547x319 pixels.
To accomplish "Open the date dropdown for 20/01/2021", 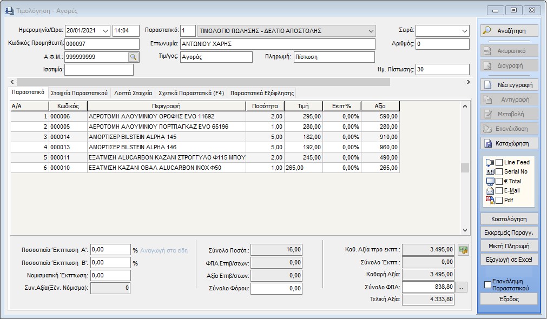I will pos(106,31).
